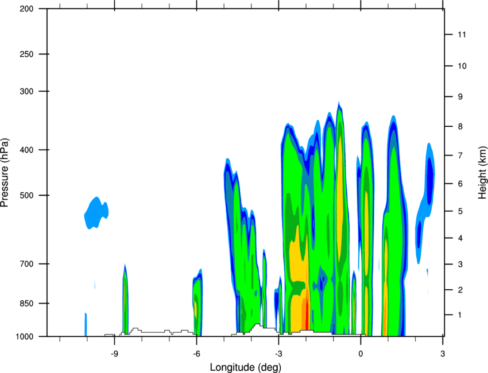Screen dimensions: 488x373
Task: Select the 500 pressure tick label
Action: coord(26,195)
